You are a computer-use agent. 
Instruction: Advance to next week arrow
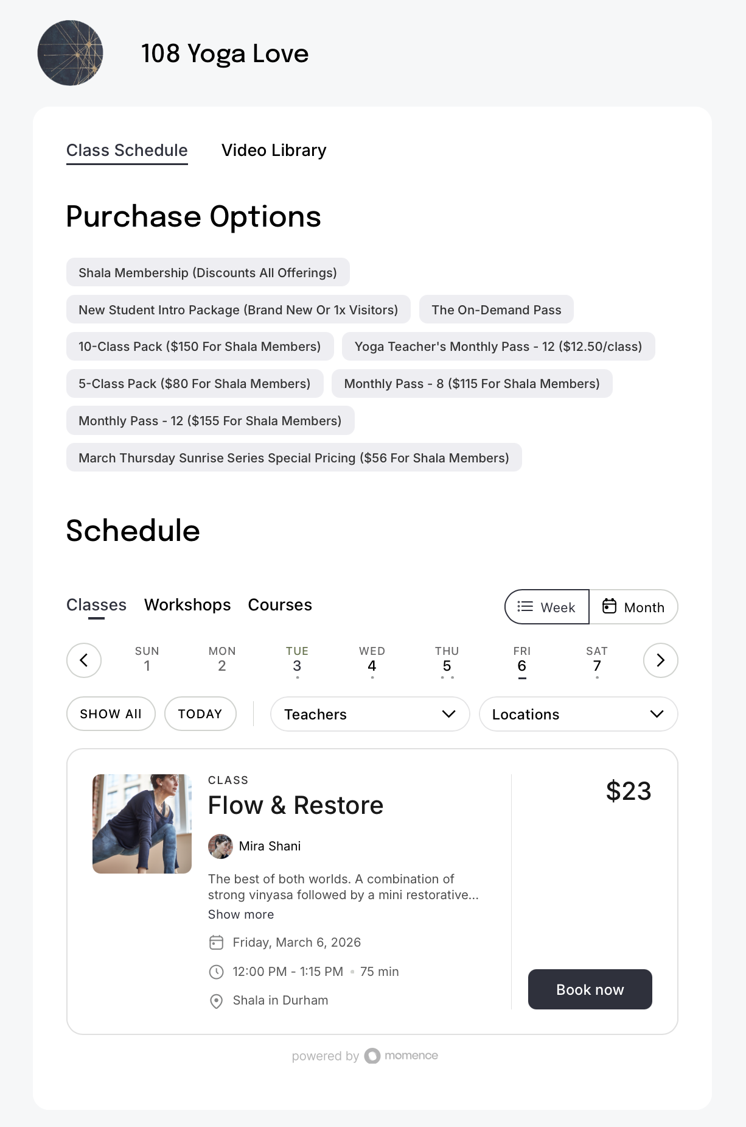660,660
